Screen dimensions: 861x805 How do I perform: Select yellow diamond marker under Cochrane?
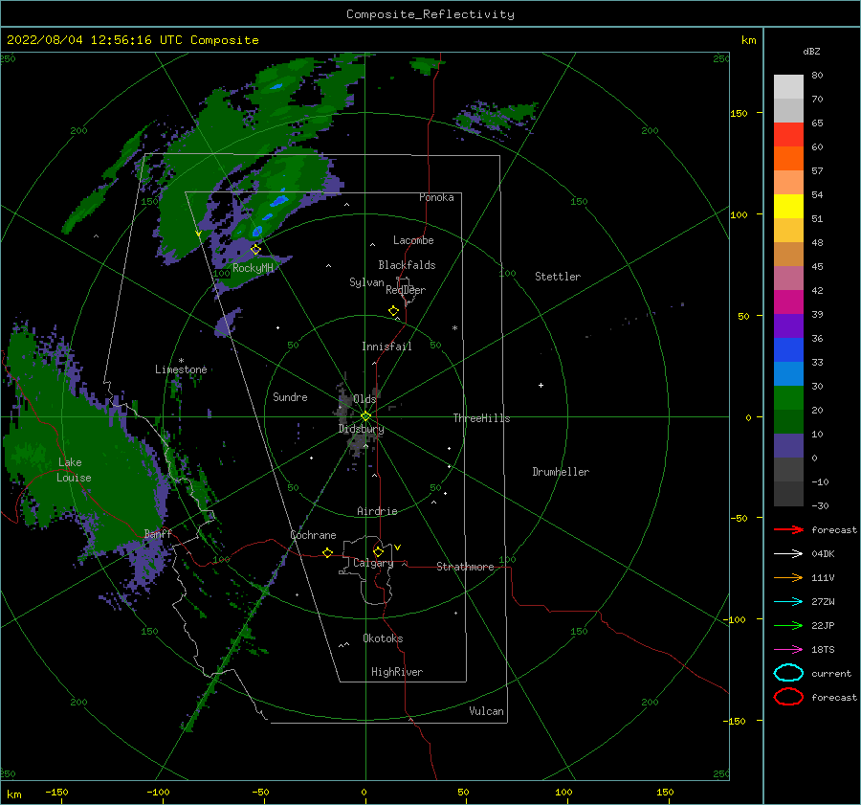[x=328, y=552]
